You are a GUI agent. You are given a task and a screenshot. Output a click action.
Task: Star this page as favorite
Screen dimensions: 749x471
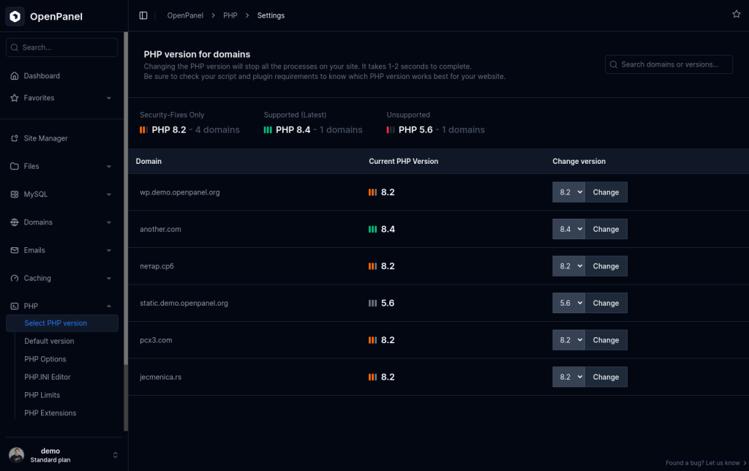(x=736, y=14)
